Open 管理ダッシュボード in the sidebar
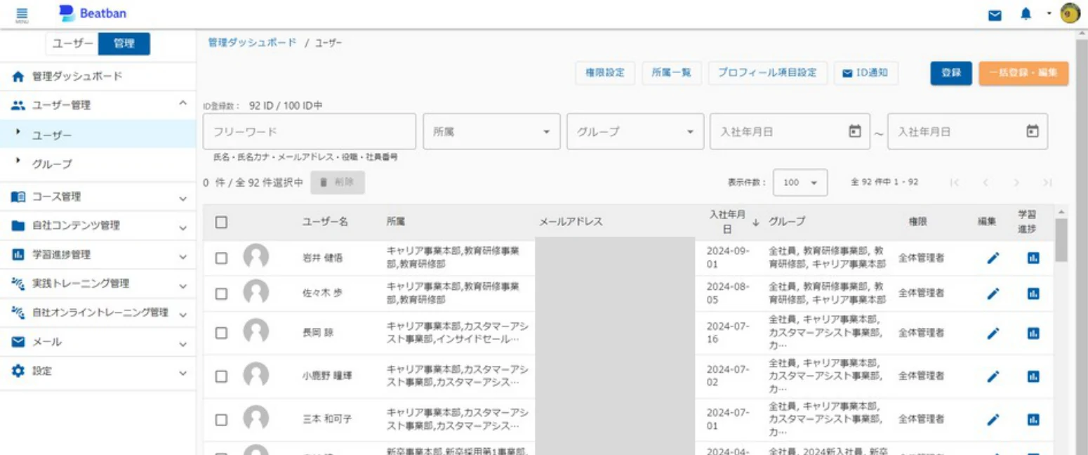Screen dimensions: 1088x455 coord(98,77)
